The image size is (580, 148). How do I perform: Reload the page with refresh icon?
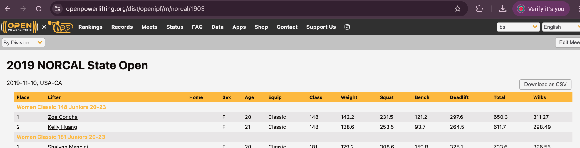pos(39,9)
